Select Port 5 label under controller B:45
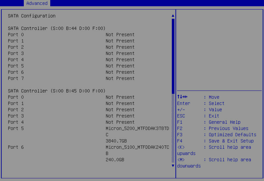The height and width of the screenshot is (181, 264). [16, 128]
